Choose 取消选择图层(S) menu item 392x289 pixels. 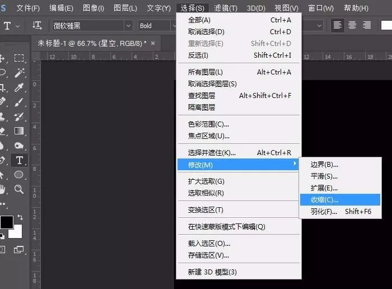point(239,84)
